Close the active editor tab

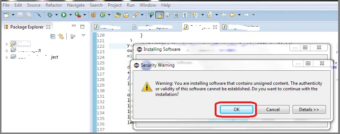tap(215, 27)
